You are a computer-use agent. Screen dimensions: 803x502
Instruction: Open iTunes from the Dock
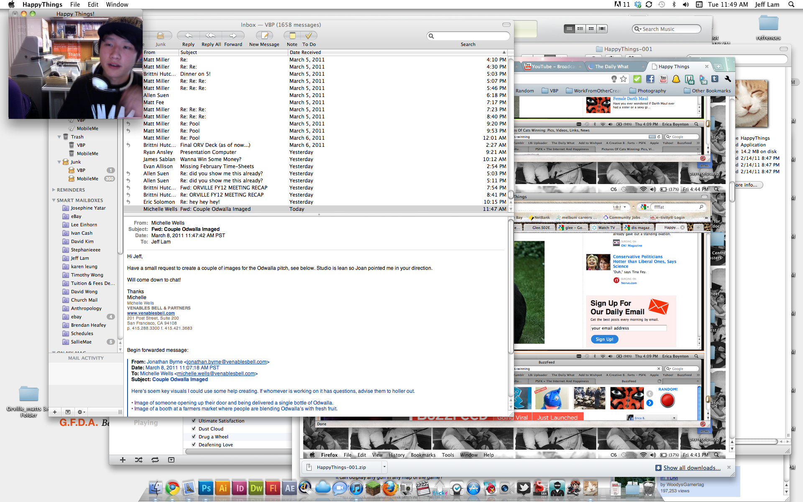(356, 488)
